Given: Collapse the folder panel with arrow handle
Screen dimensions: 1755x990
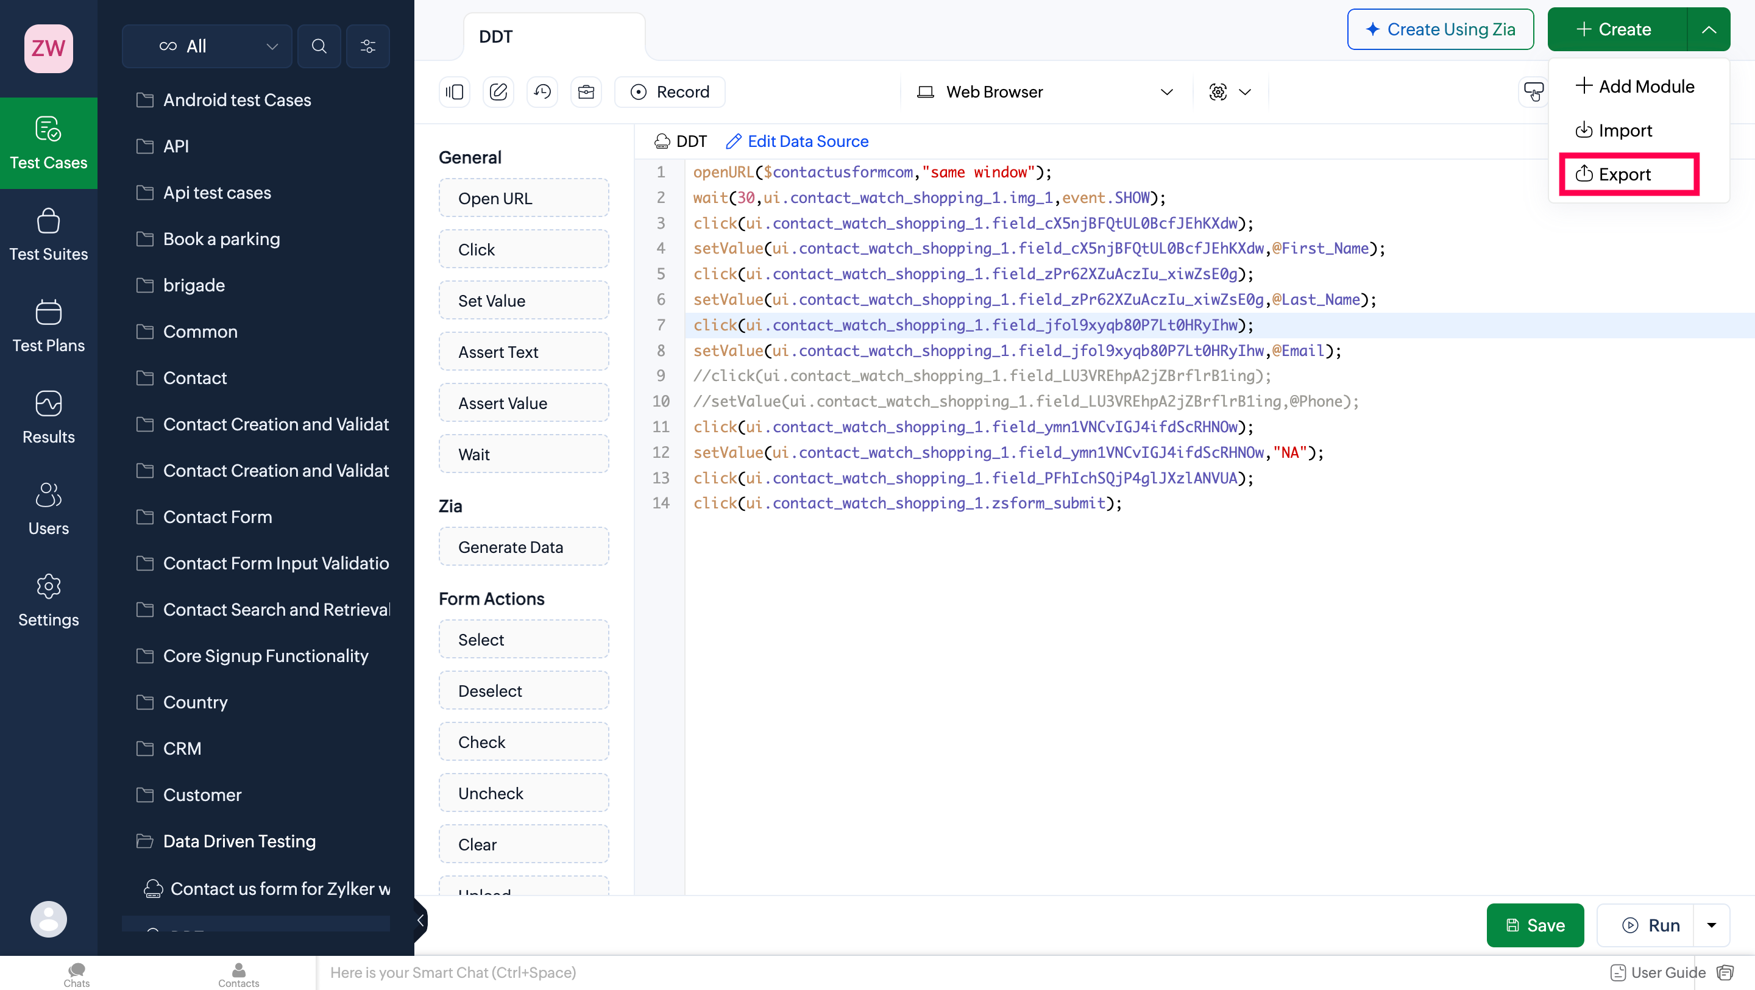Looking at the screenshot, I should (x=420, y=921).
